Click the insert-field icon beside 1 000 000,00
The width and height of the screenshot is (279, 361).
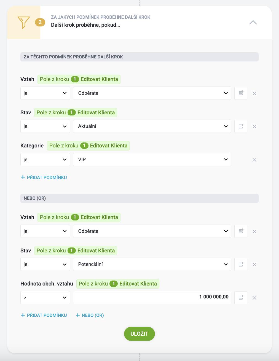(x=241, y=298)
